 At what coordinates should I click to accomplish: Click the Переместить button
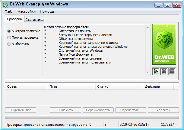(131, 110)
